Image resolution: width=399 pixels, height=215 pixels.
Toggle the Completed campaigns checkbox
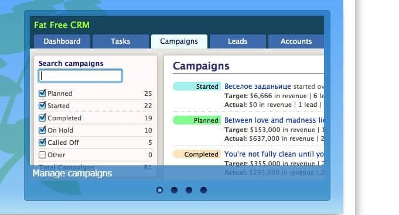(x=42, y=118)
